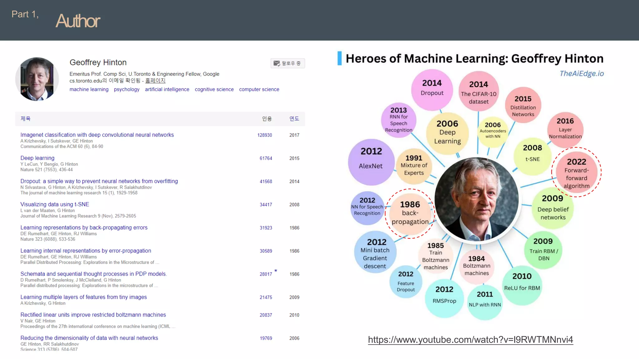The height and width of the screenshot is (359, 639).
Task: Click the YouTube video URL link
Action: pos(471,340)
